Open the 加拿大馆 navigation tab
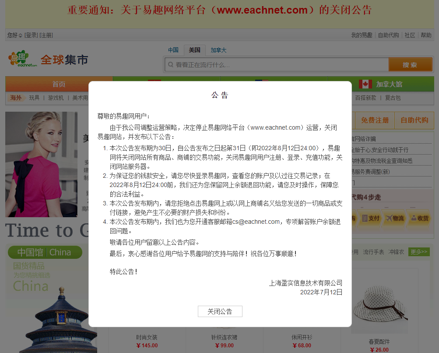Screen dimensions: 439x353 [x=381, y=84]
